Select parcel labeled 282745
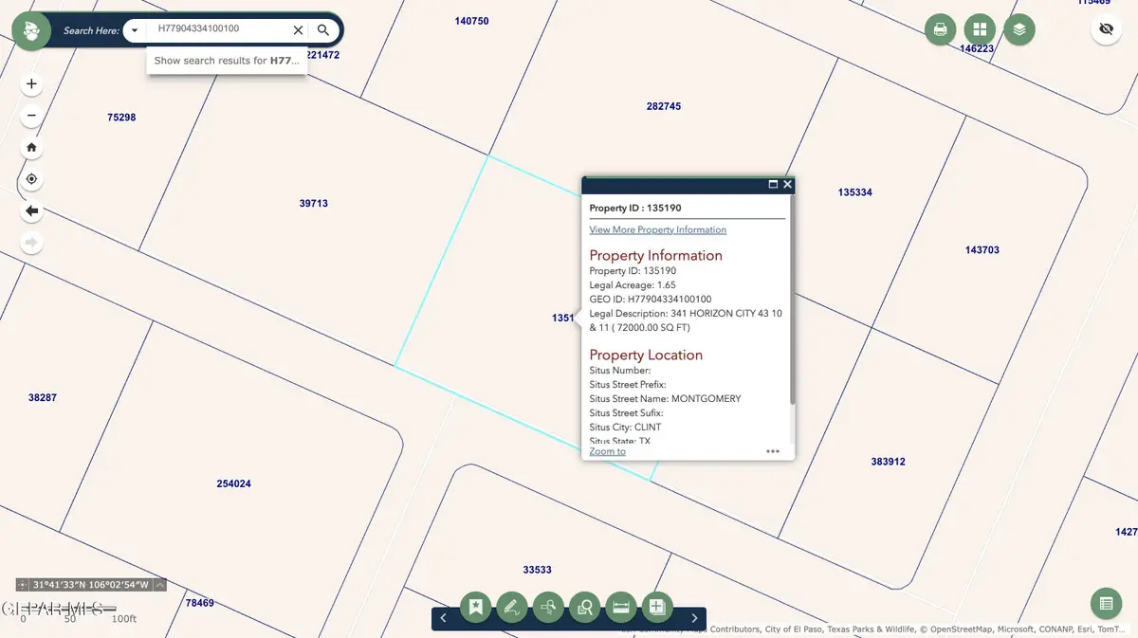The height and width of the screenshot is (638, 1138). [664, 106]
